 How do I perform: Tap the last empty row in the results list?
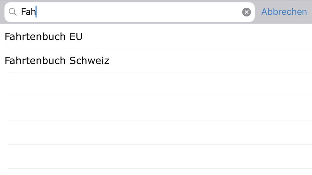tap(156, 172)
